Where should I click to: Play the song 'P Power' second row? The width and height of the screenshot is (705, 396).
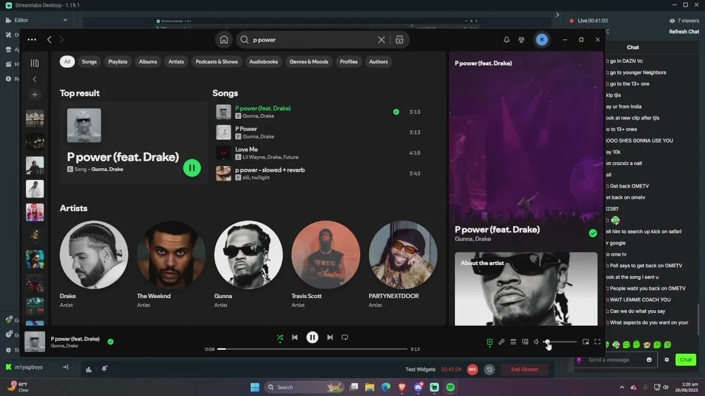[x=325, y=132]
